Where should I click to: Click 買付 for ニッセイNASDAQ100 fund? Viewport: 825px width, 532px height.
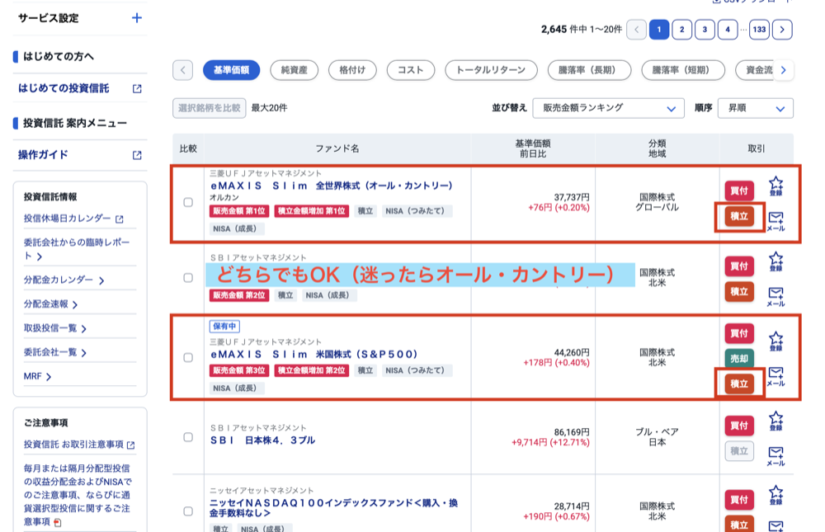point(739,499)
